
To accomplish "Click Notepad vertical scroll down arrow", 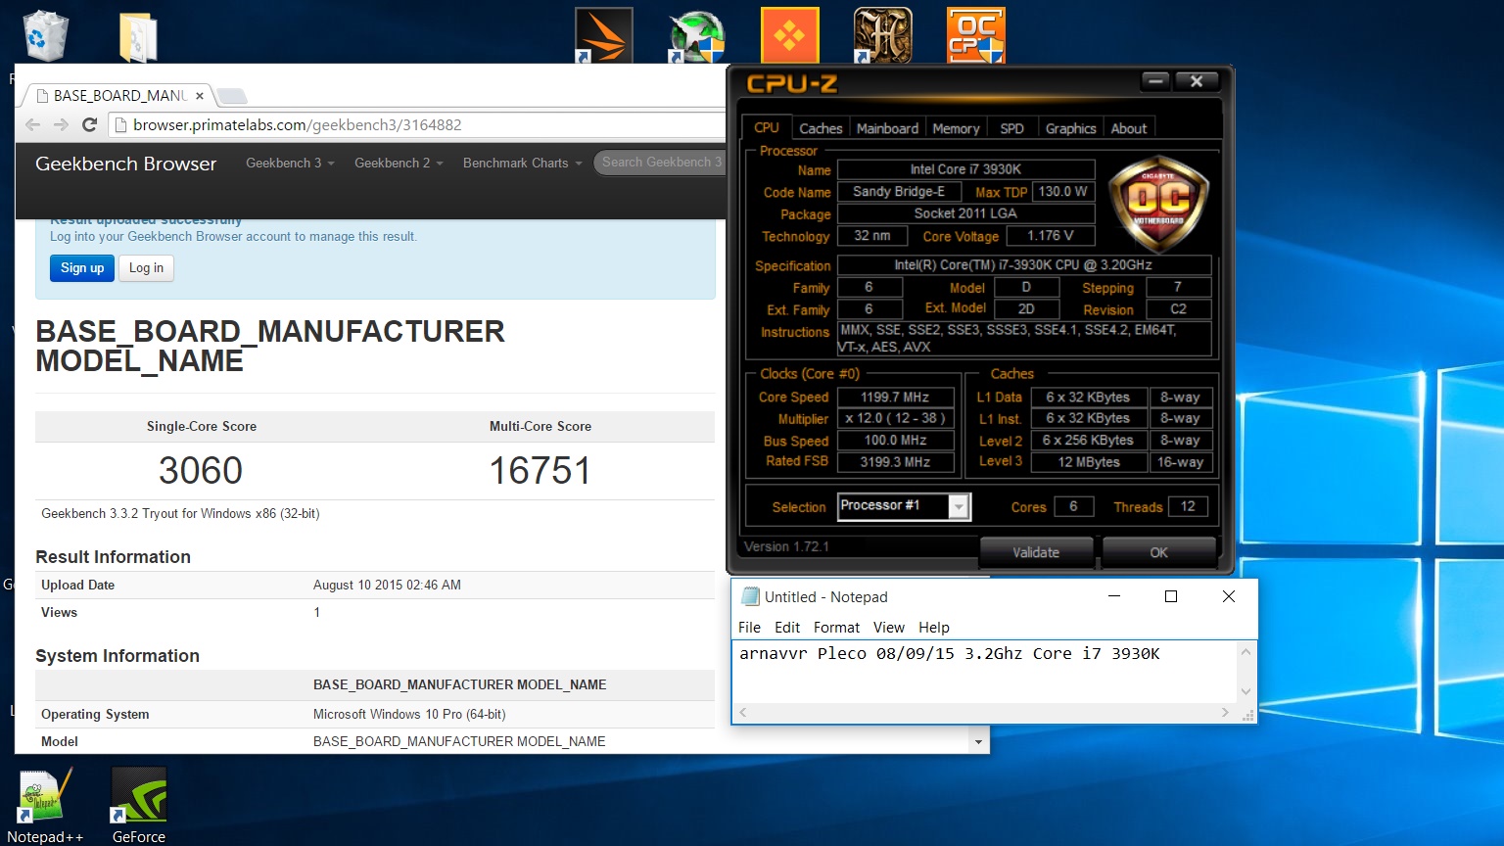I will coord(1245,691).
